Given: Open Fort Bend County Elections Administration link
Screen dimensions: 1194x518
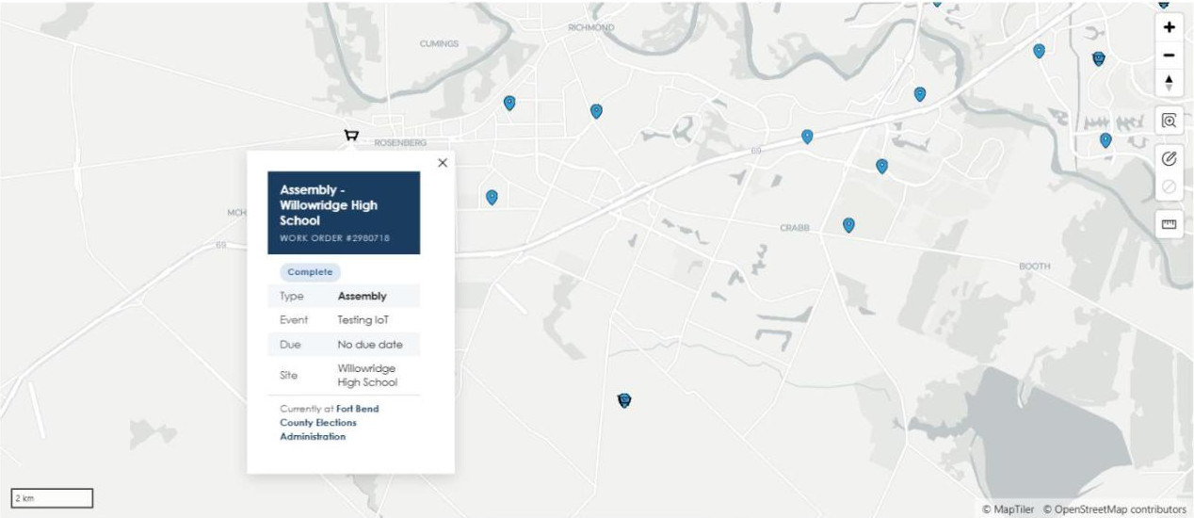Looking at the screenshot, I should click(x=329, y=423).
